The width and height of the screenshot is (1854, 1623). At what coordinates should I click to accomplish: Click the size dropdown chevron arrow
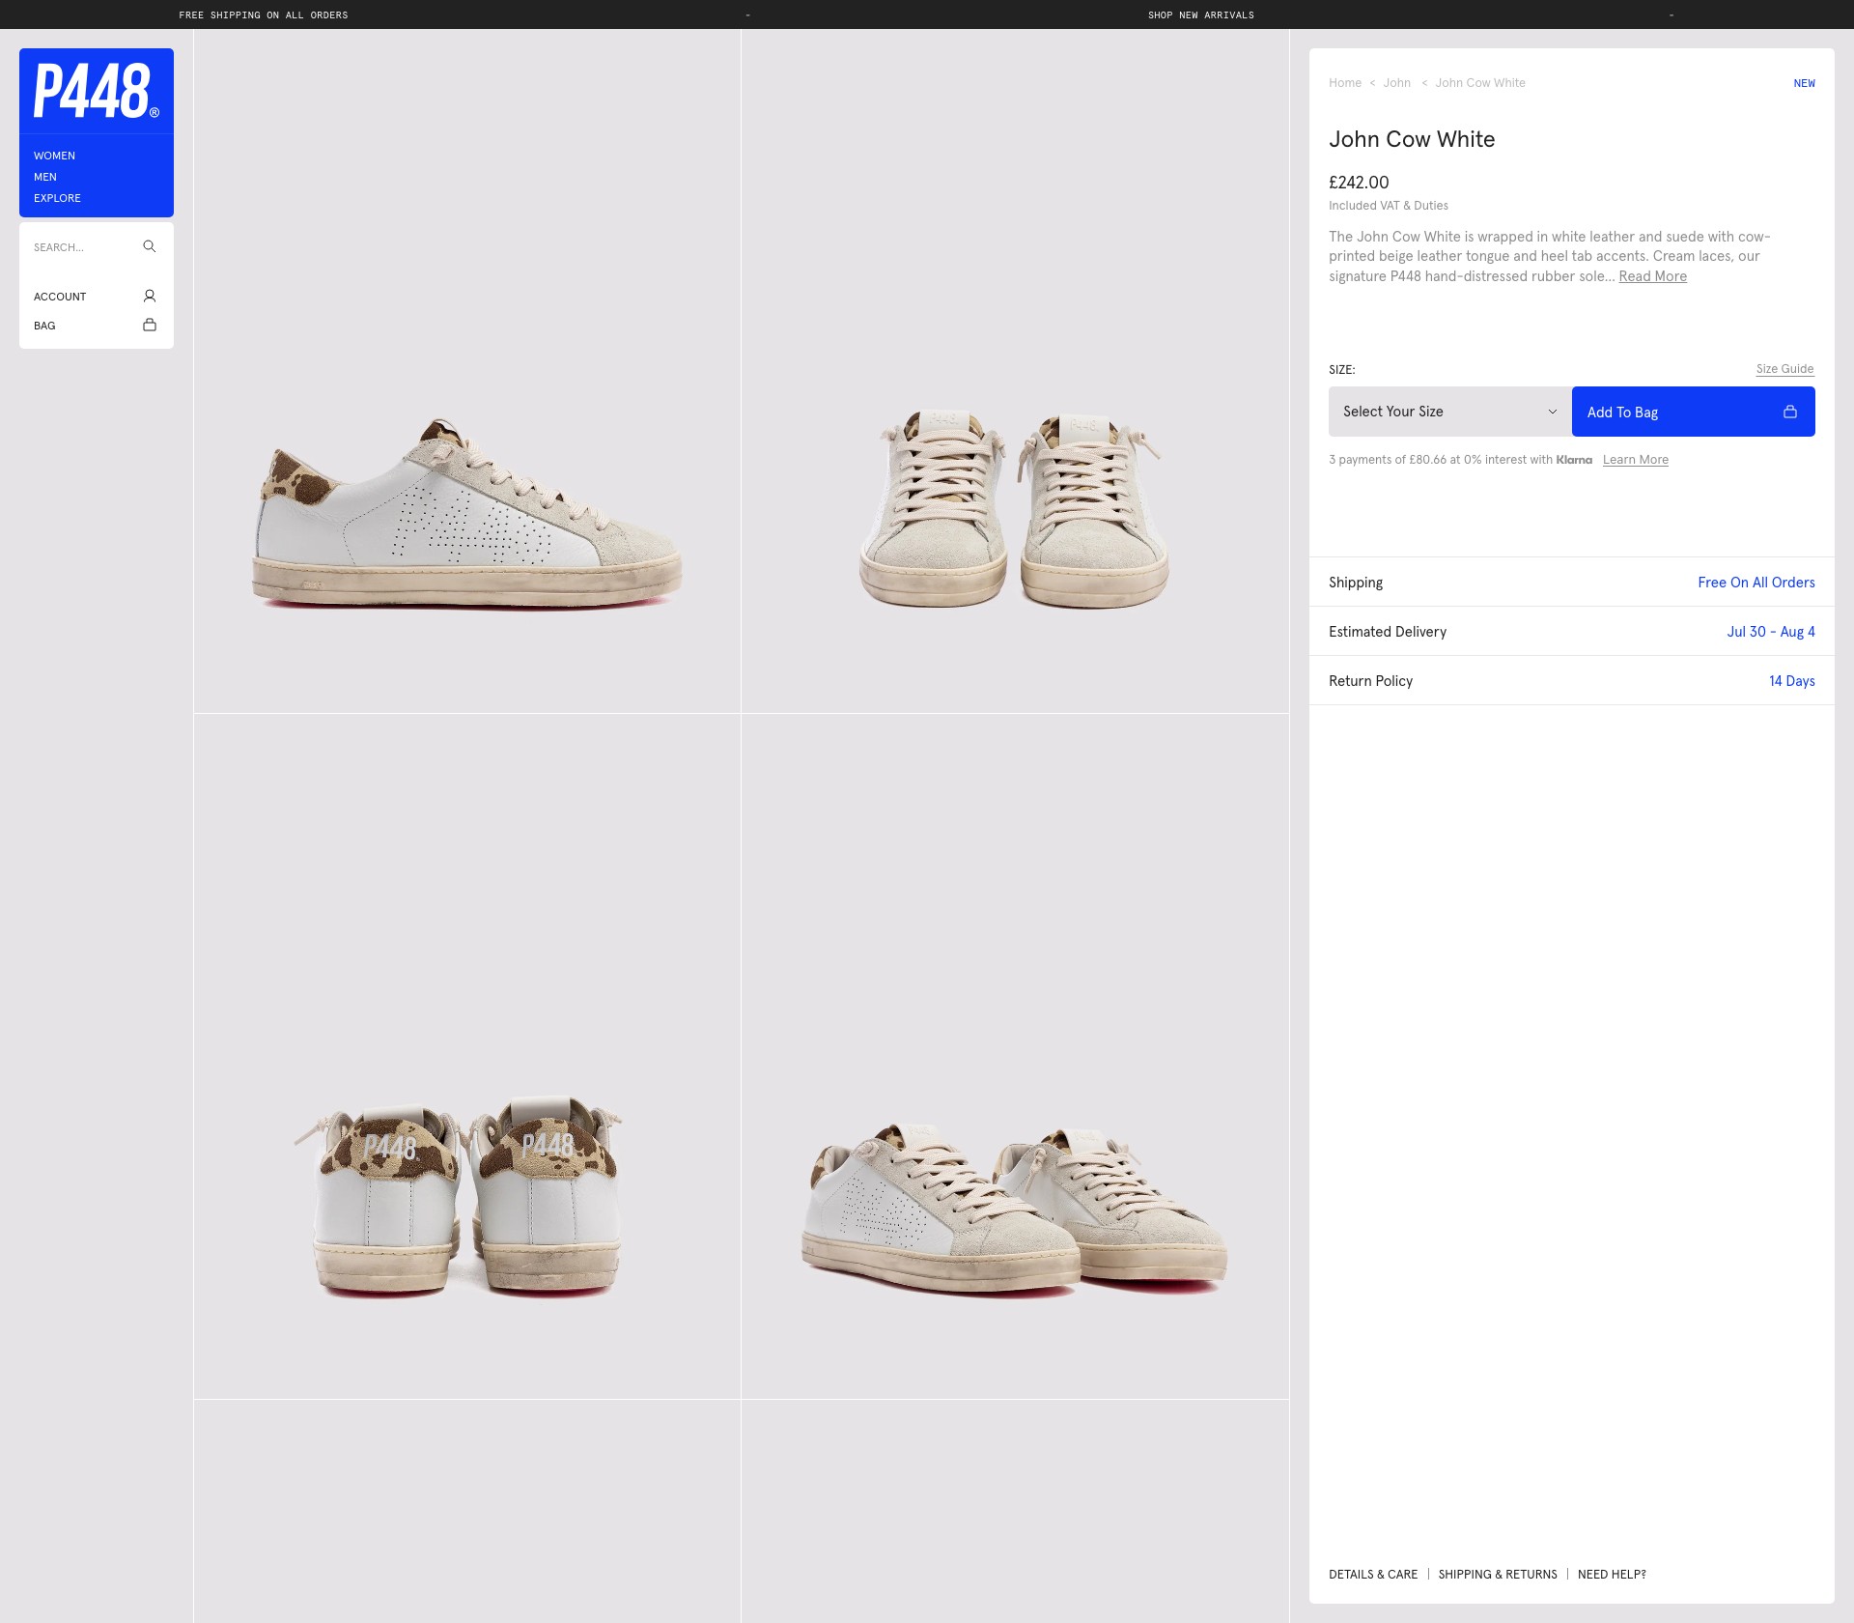pyautogui.click(x=1553, y=412)
